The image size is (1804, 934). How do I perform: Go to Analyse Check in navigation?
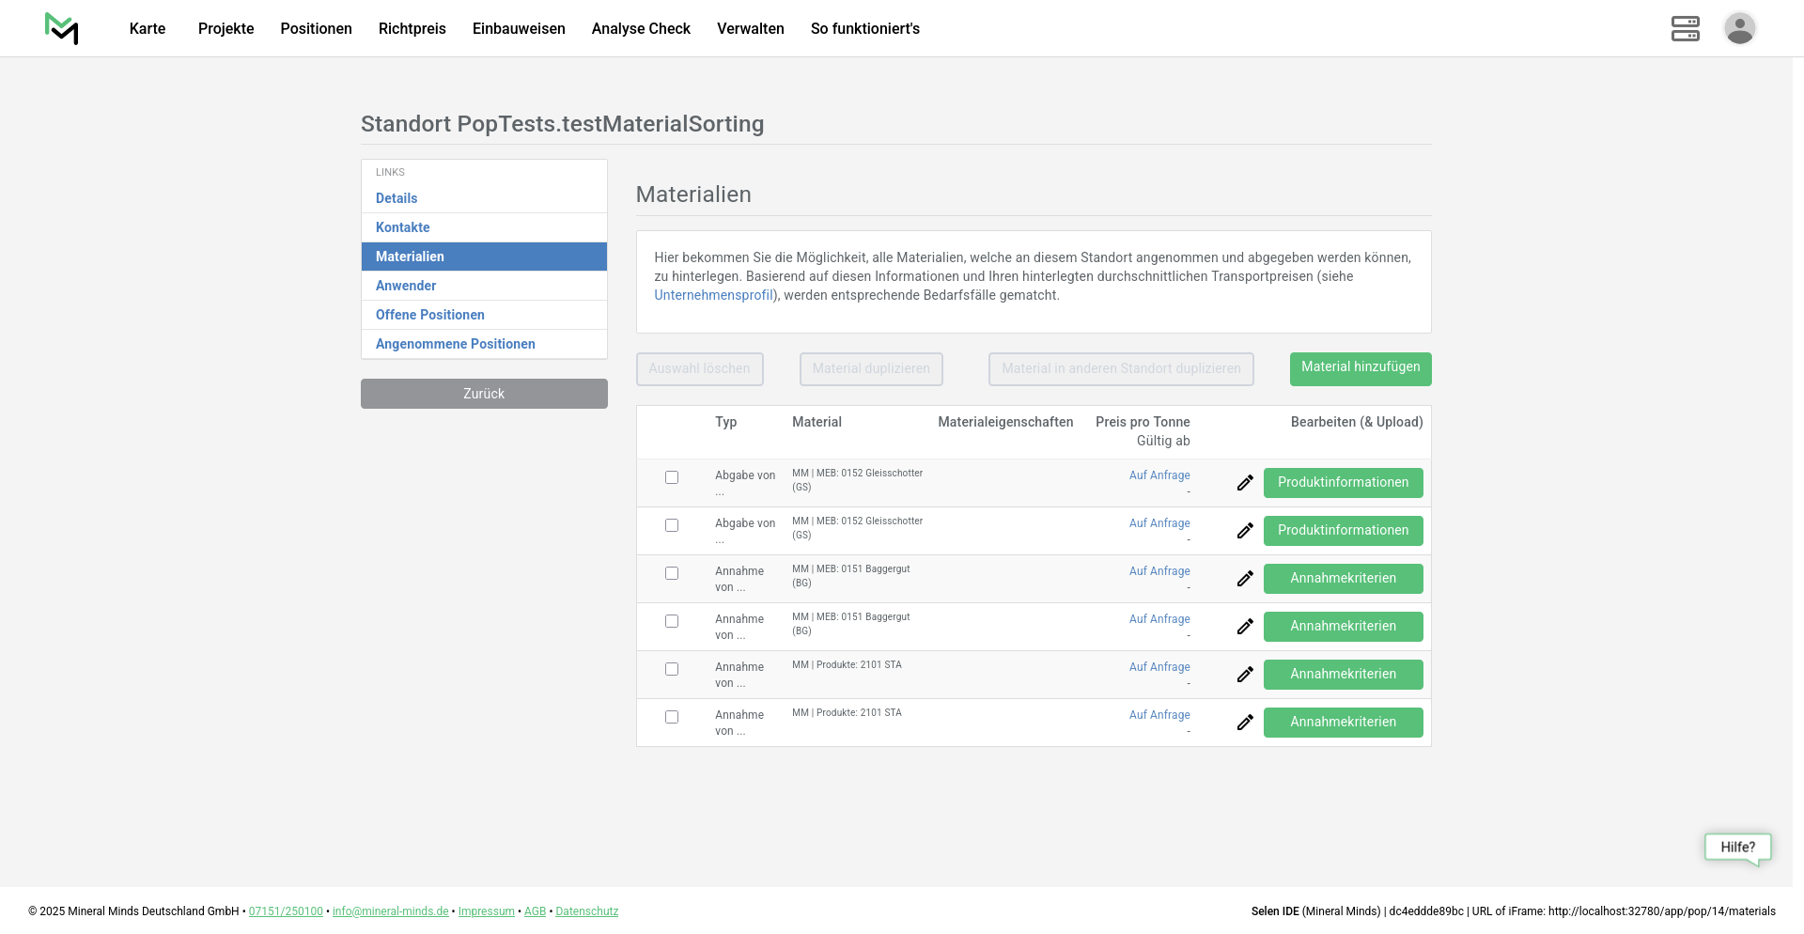pos(641,28)
